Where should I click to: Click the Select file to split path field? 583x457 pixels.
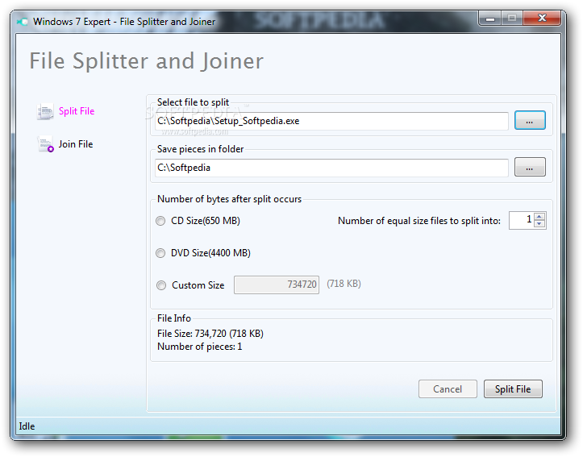(x=331, y=121)
